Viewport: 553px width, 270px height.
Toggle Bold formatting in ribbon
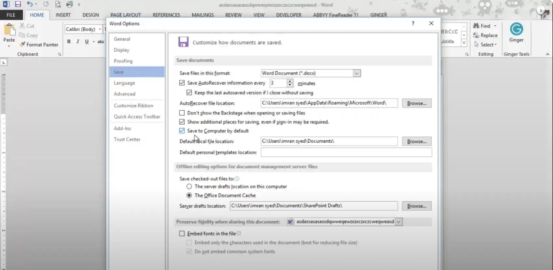(x=69, y=41)
